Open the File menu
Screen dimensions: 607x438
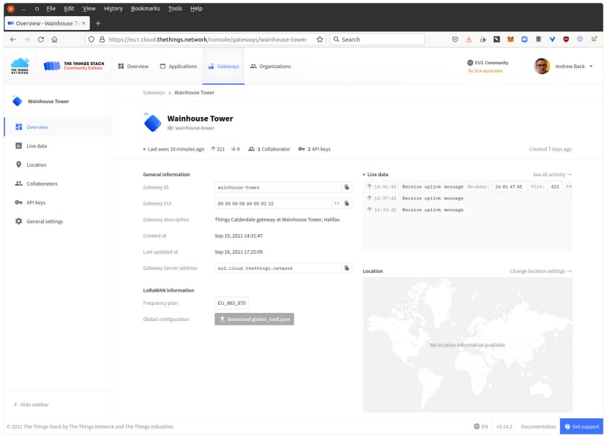coord(51,9)
